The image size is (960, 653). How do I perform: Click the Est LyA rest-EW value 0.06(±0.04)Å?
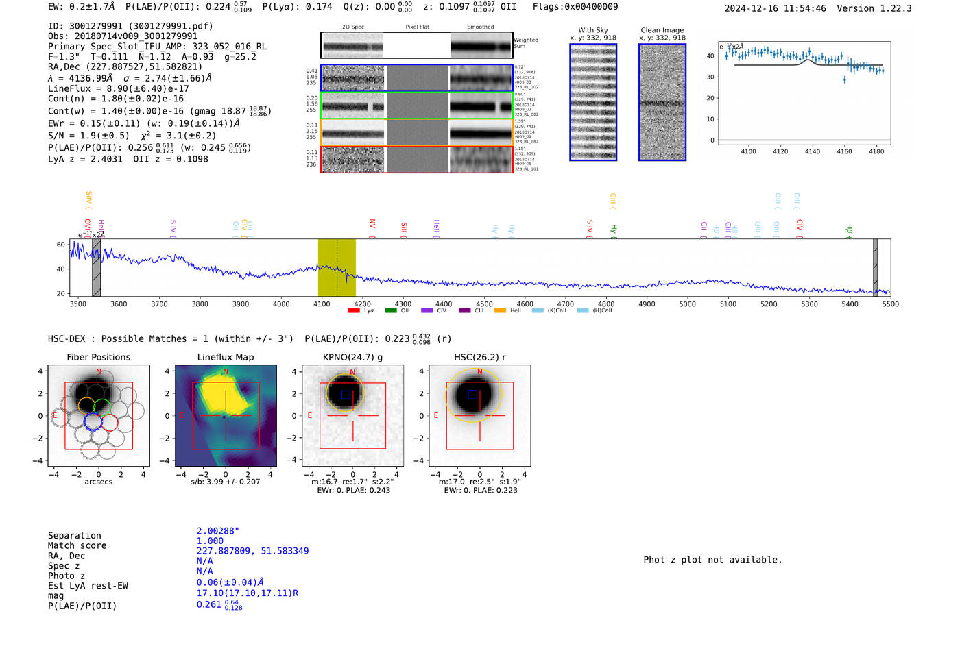pos(230,582)
